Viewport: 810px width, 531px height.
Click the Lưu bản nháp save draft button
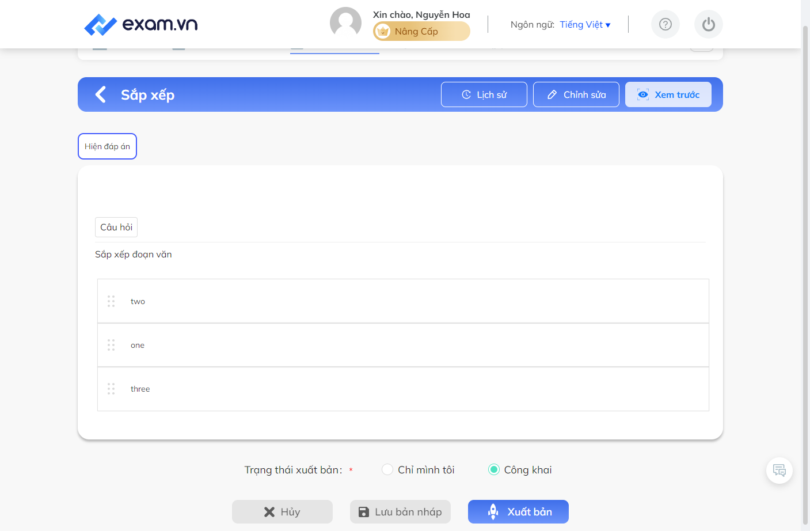coord(400,511)
